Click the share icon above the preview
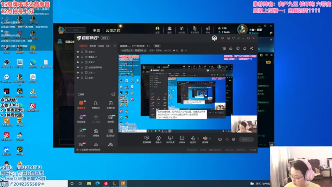The image size is (332, 187). [x=251, y=48]
